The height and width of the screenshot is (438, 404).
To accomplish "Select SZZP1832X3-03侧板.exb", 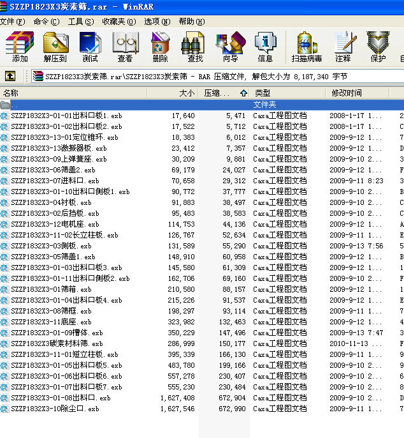I will [x=51, y=246].
